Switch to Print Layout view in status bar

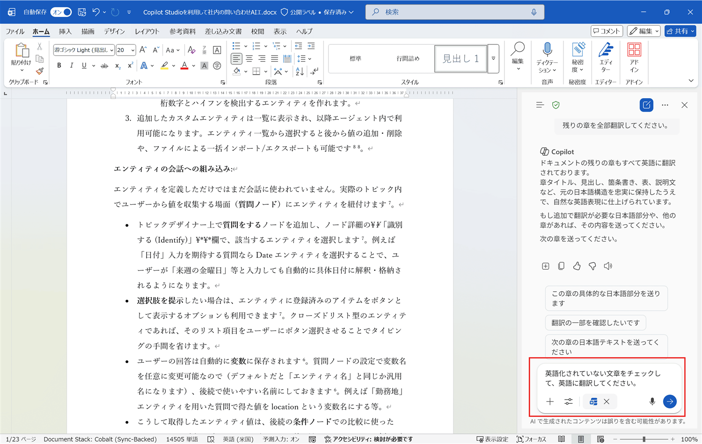tap(581, 439)
